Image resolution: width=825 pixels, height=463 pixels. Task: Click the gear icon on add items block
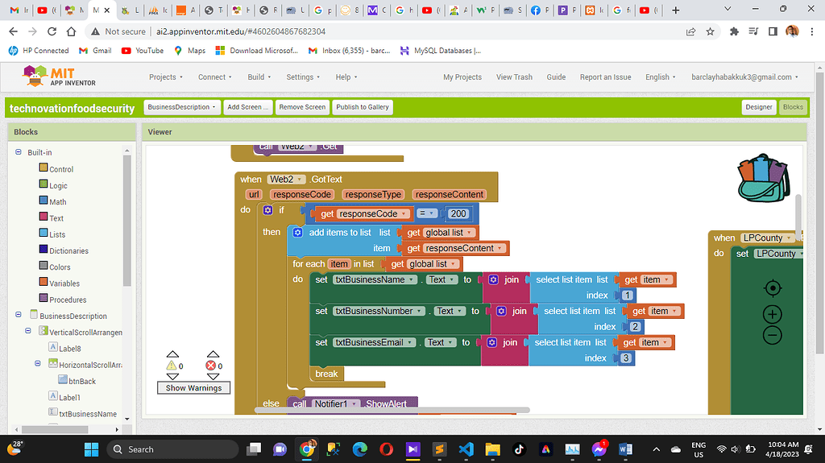297,232
